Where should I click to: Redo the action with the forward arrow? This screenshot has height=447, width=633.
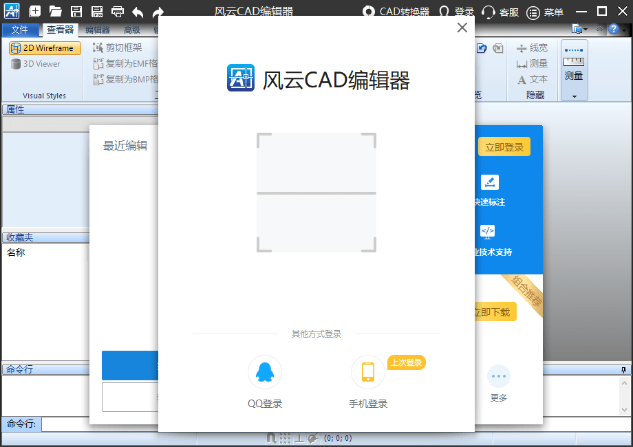(x=158, y=12)
